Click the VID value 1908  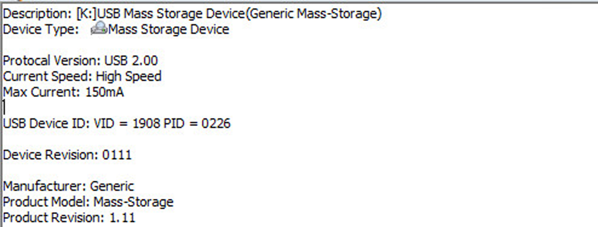(x=146, y=123)
